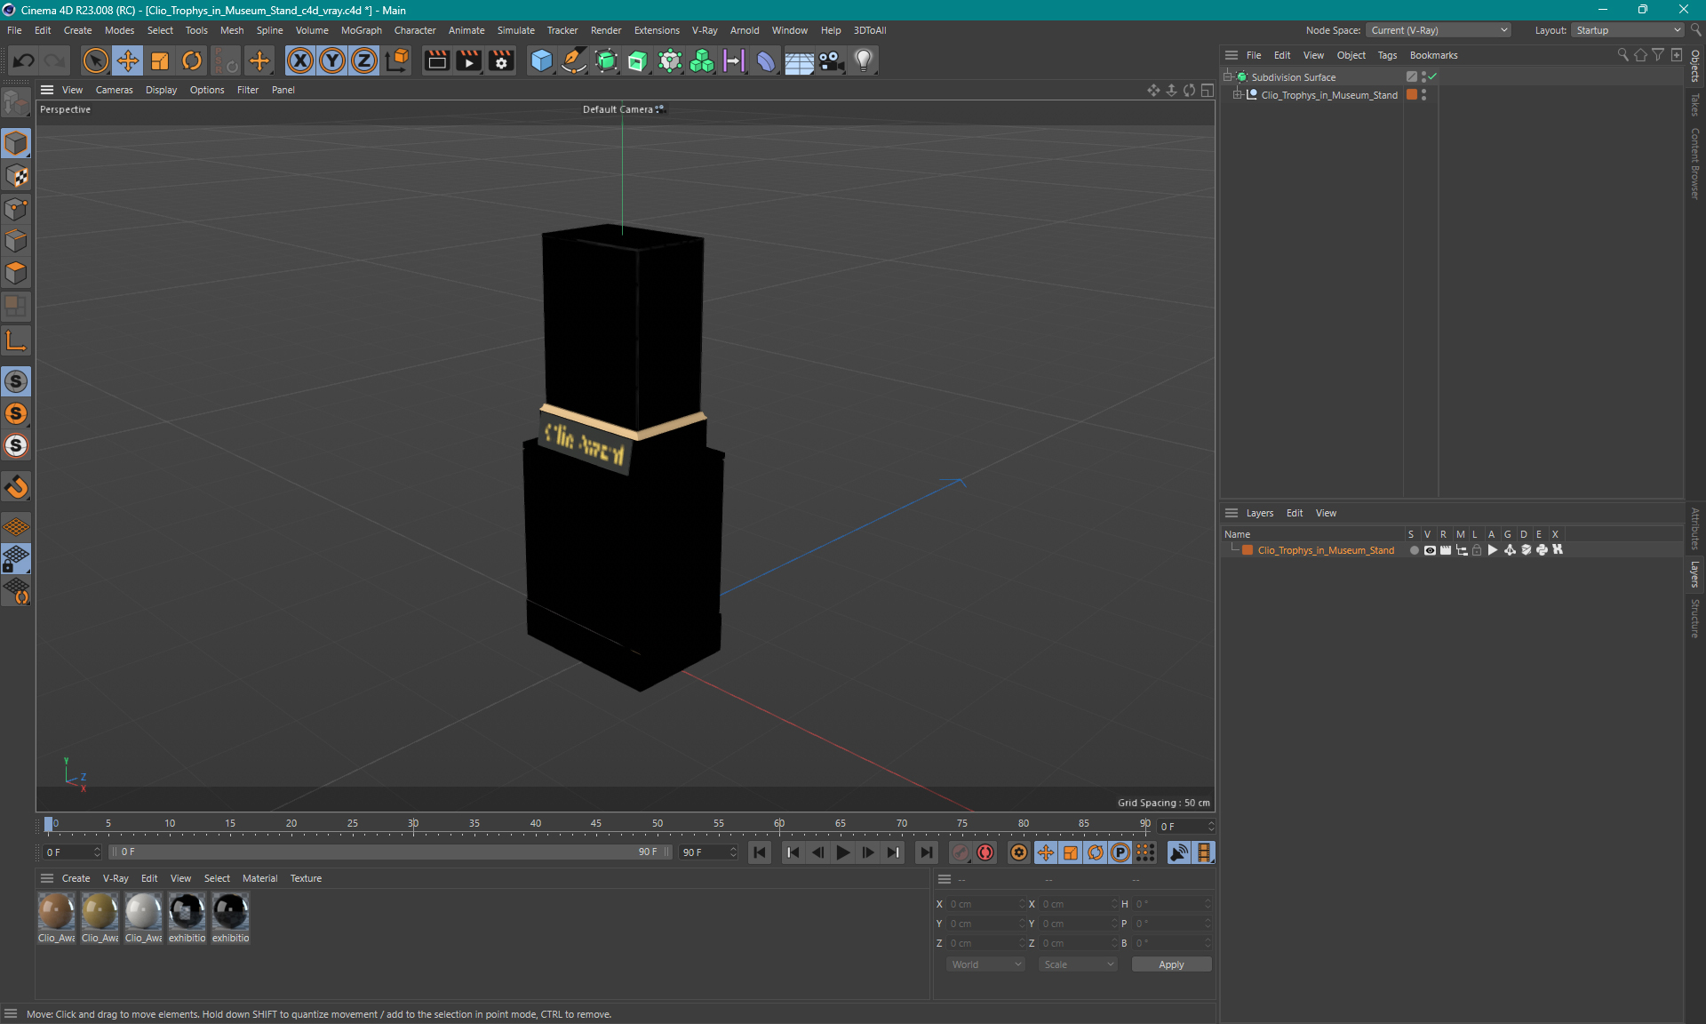Open Objects panel Tags menu

(1387, 55)
